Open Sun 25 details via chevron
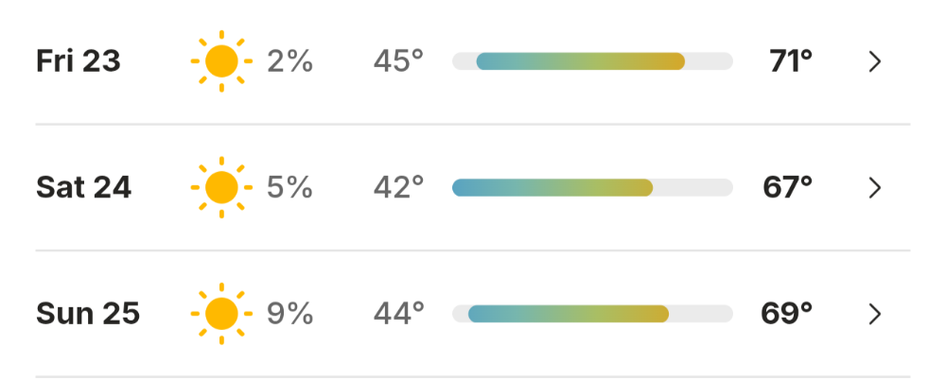This screenshot has height=381, width=946. (x=875, y=314)
